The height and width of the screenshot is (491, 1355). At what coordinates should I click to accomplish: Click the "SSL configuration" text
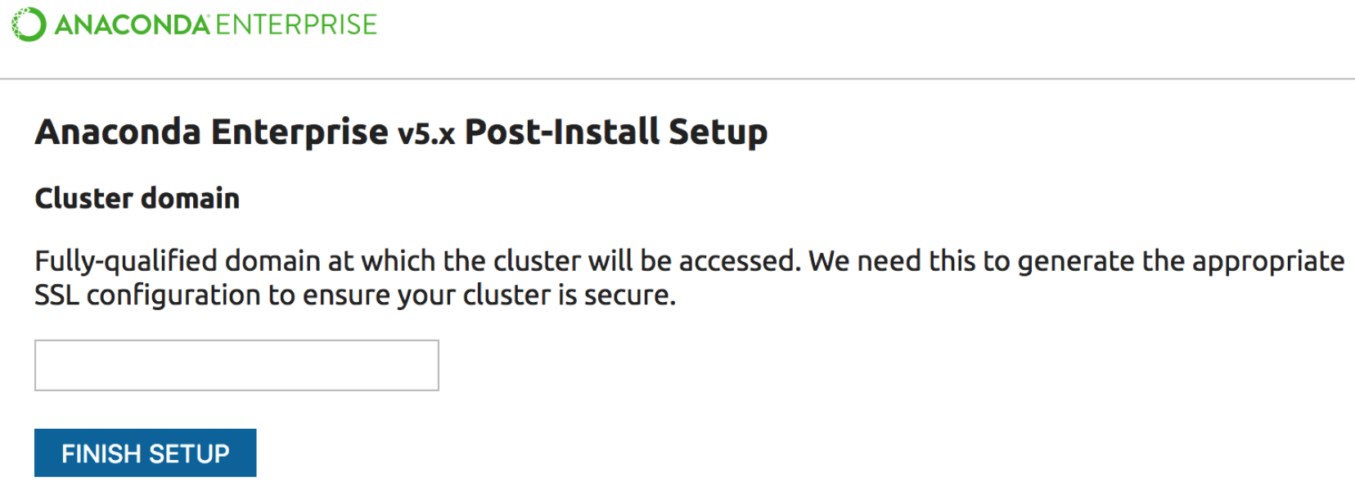147,295
